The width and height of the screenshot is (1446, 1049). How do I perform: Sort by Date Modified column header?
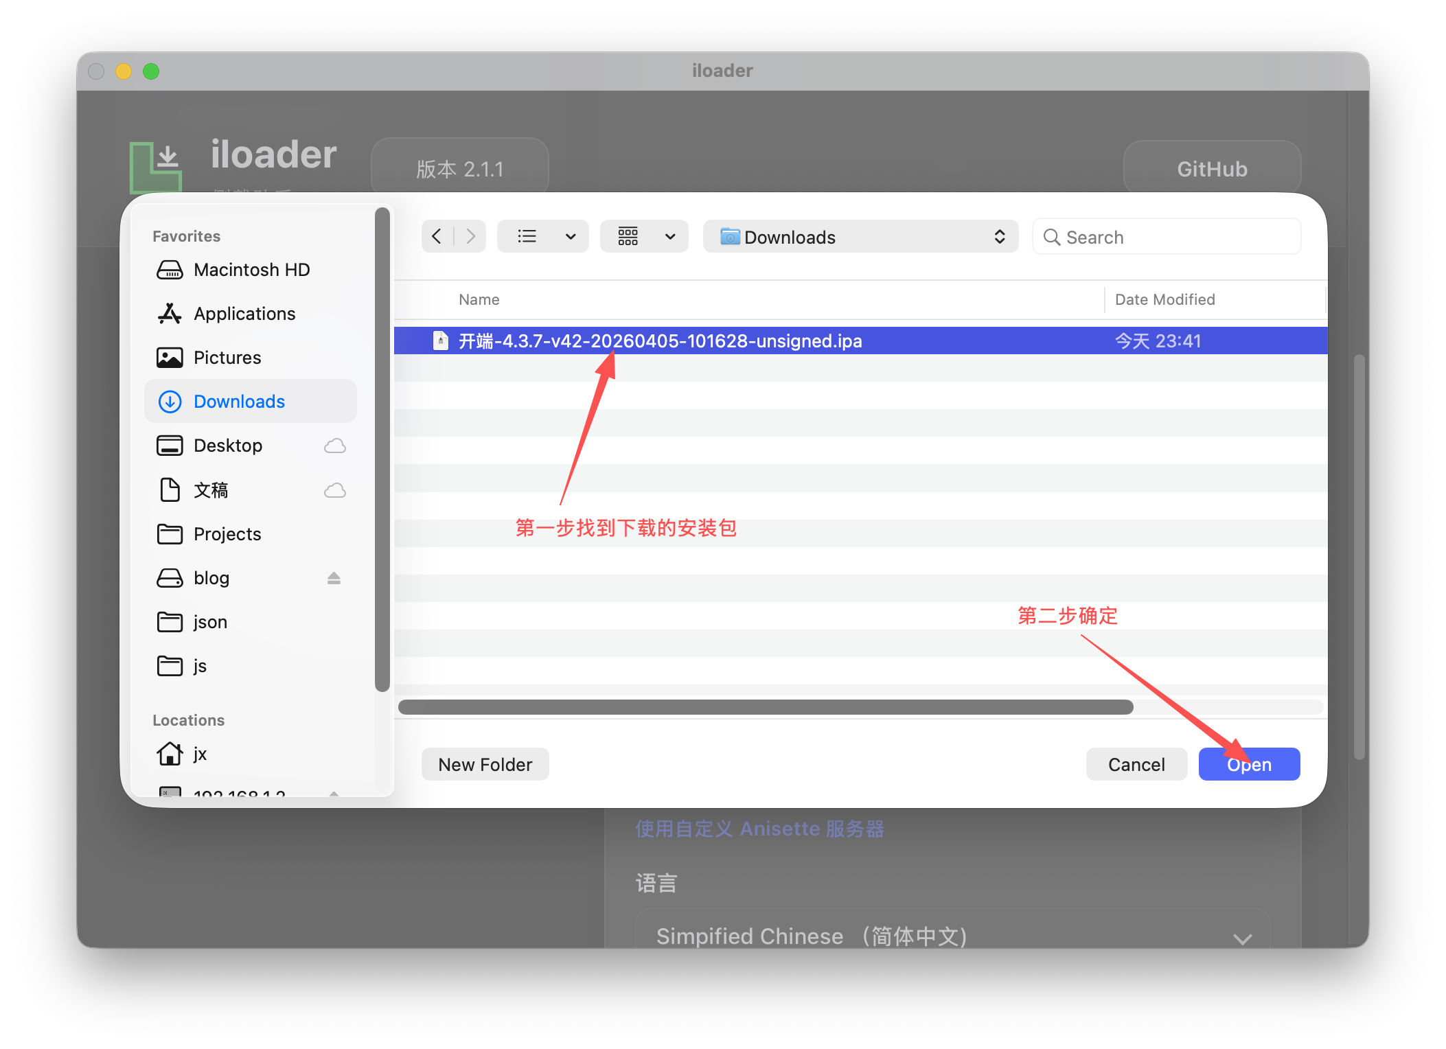(1164, 299)
